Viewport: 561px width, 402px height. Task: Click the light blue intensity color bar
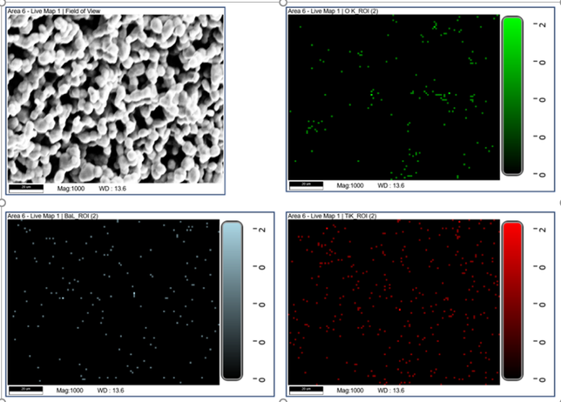(232, 300)
